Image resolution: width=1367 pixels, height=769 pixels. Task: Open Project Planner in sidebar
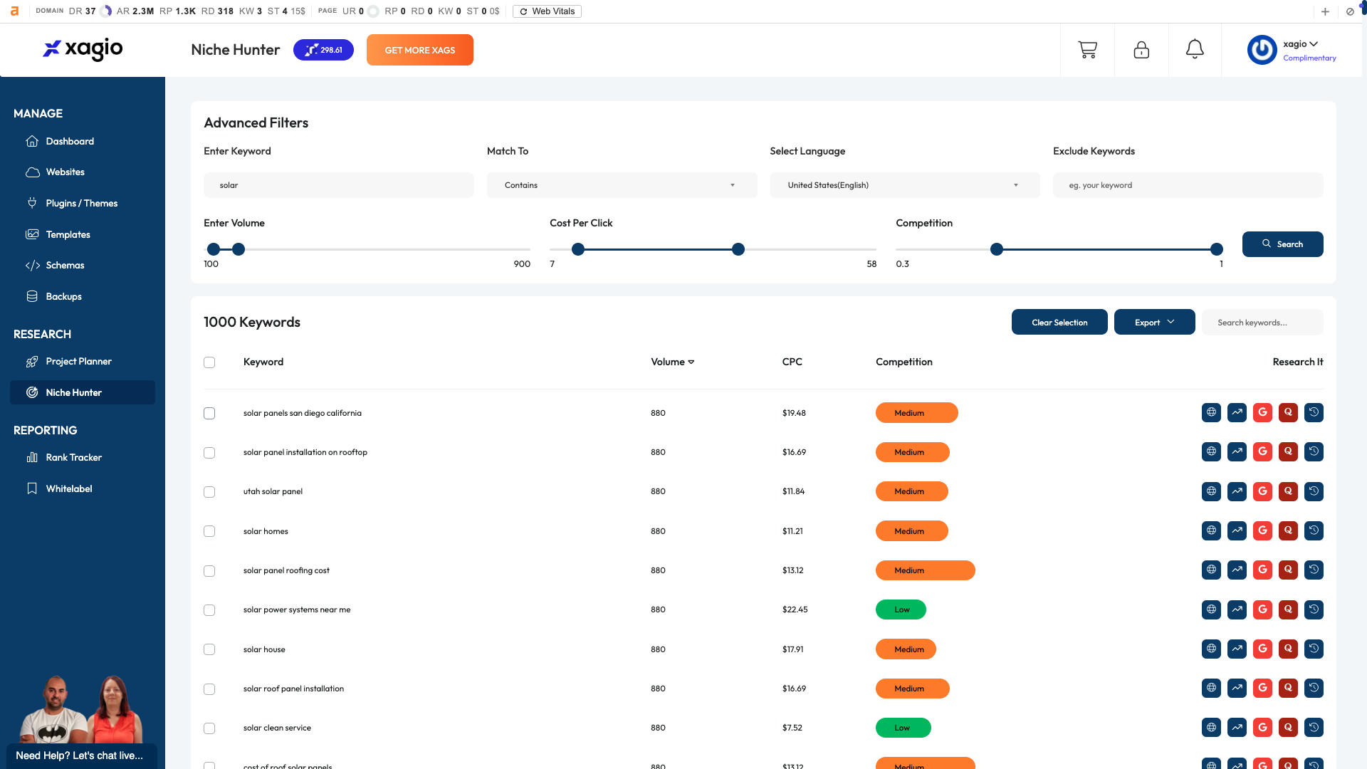click(78, 361)
